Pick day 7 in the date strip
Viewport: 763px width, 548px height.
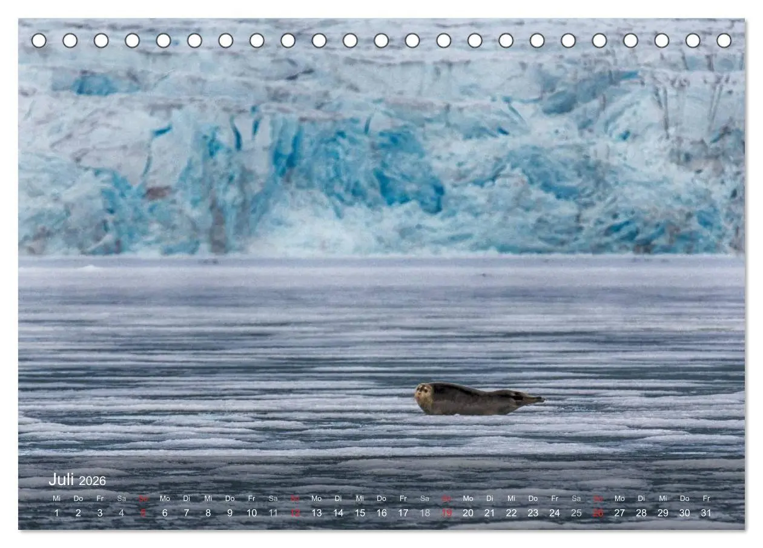(187, 513)
